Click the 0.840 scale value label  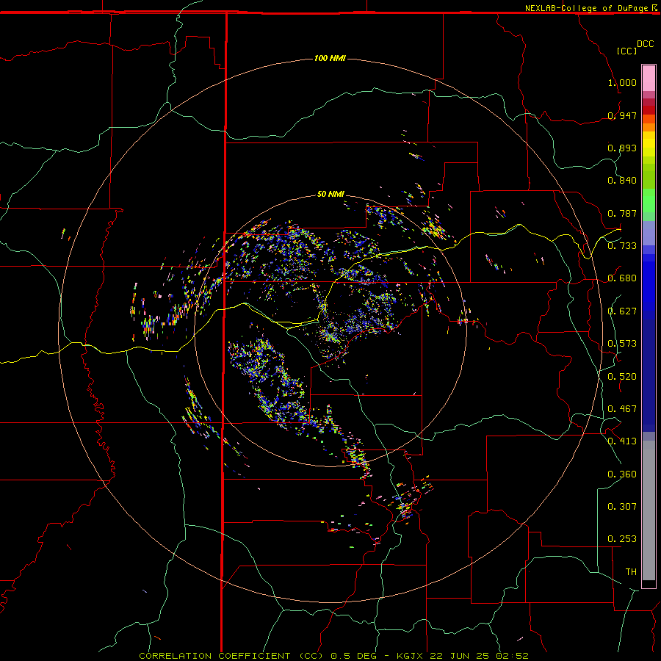pos(622,181)
